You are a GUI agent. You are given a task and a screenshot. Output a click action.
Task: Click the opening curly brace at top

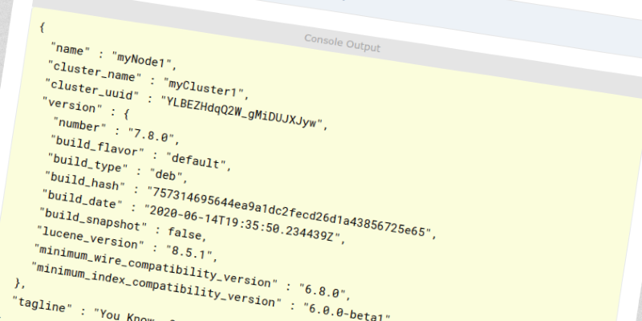click(42, 27)
